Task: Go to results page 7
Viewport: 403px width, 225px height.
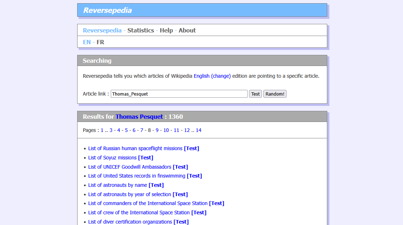Action: coord(141,131)
